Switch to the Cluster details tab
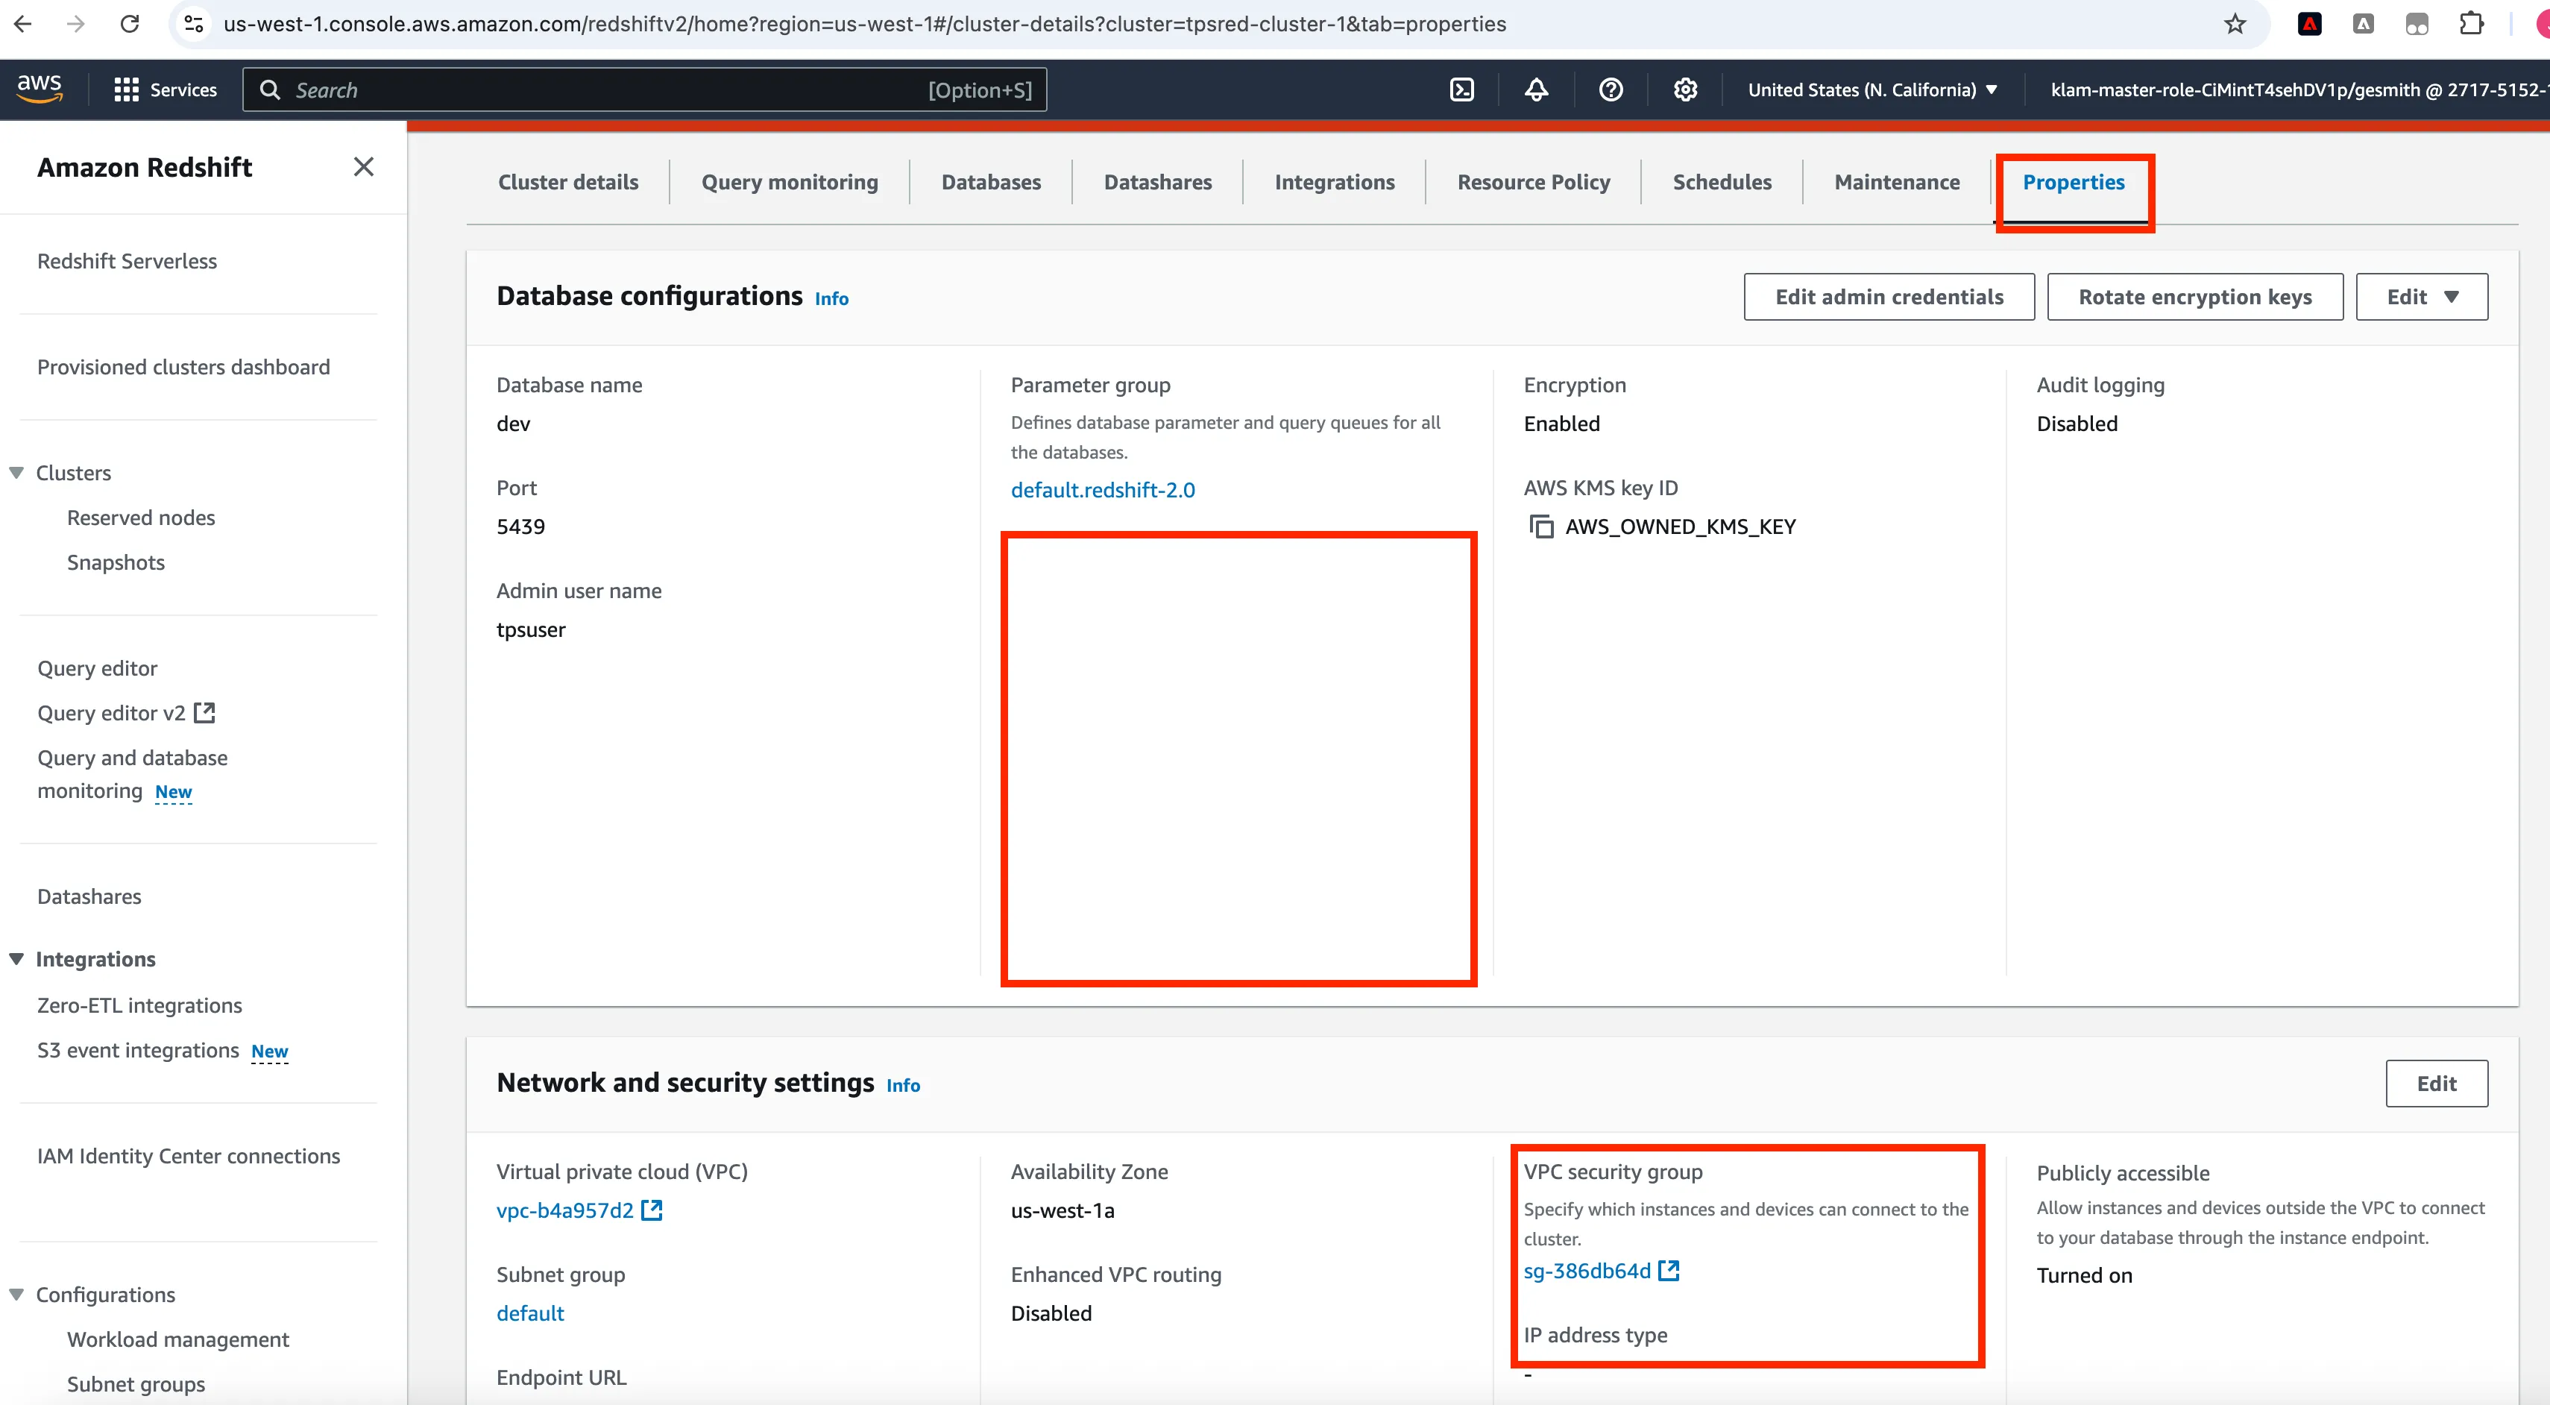The width and height of the screenshot is (2550, 1405). tap(568, 182)
